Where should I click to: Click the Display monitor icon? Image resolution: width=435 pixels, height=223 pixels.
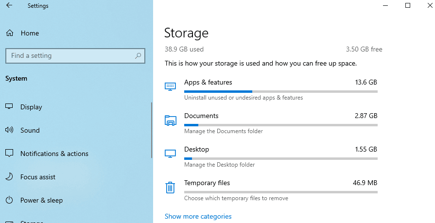[9, 107]
